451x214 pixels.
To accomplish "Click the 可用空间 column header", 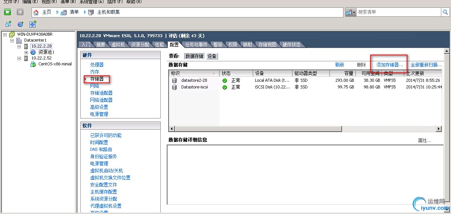I will pyautogui.click(x=368, y=73).
